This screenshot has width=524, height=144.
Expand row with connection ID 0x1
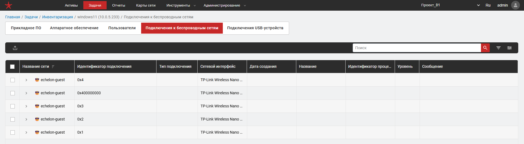tap(26, 133)
